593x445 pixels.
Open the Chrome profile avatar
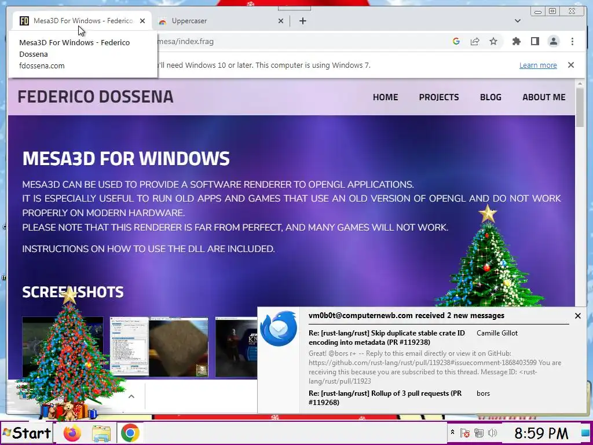[x=554, y=41]
